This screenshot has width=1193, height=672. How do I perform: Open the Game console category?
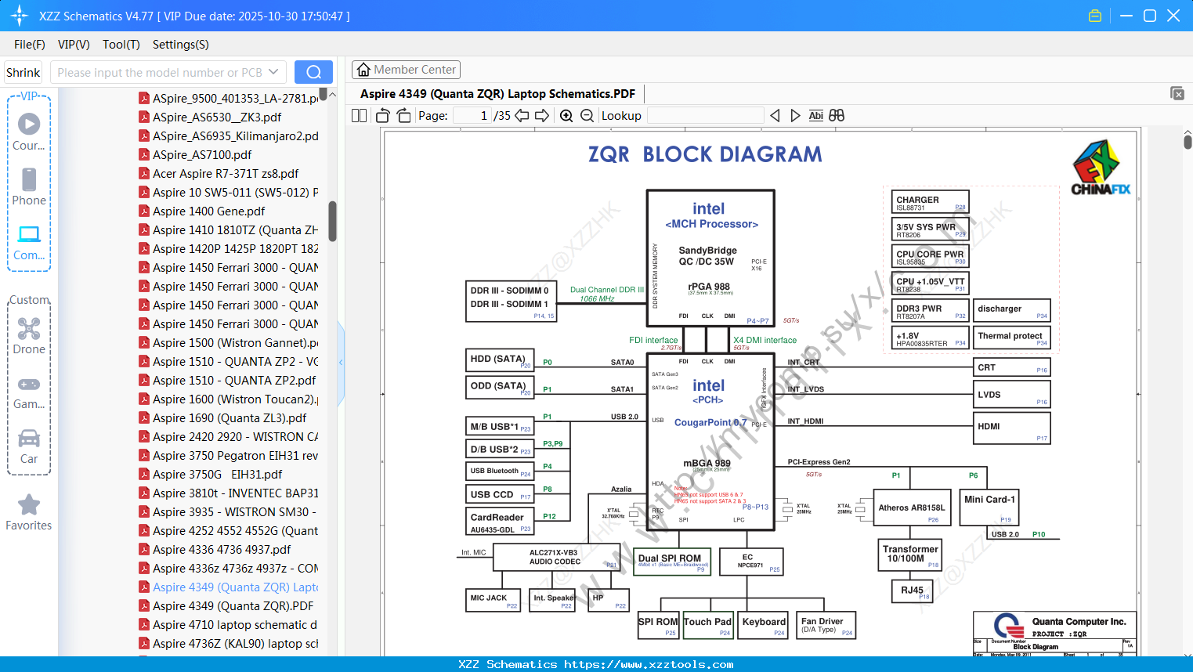(29, 392)
